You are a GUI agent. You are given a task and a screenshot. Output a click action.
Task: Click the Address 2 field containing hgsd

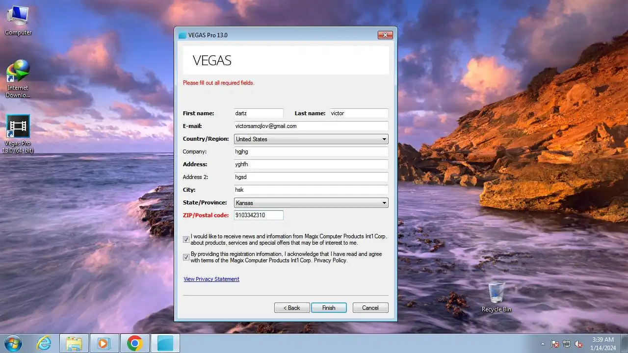[x=311, y=177]
